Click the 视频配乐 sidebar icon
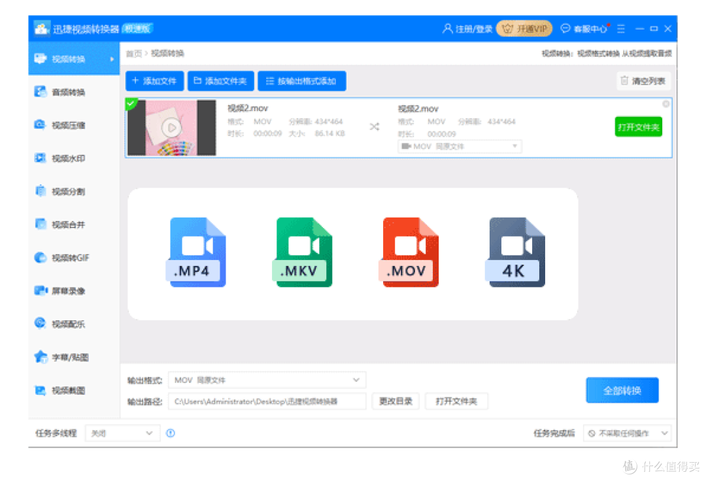This screenshot has height=481, width=706. click(41, 323)
